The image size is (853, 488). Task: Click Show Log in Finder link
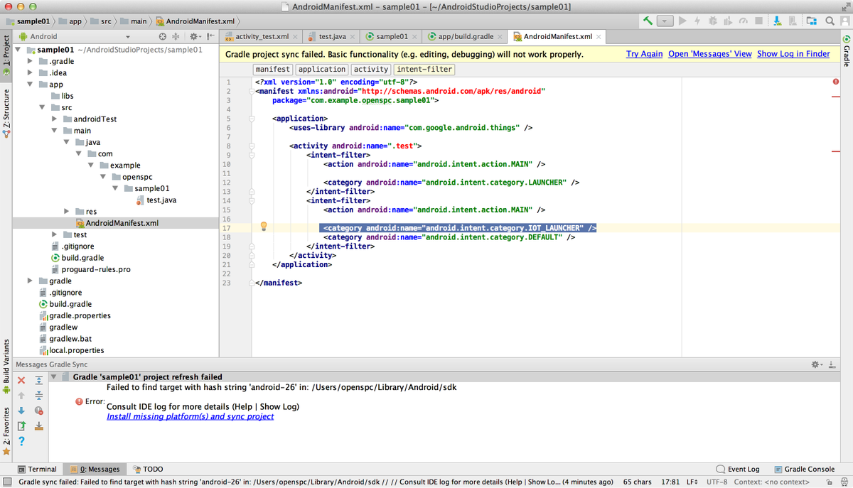(x=793, y=54)
